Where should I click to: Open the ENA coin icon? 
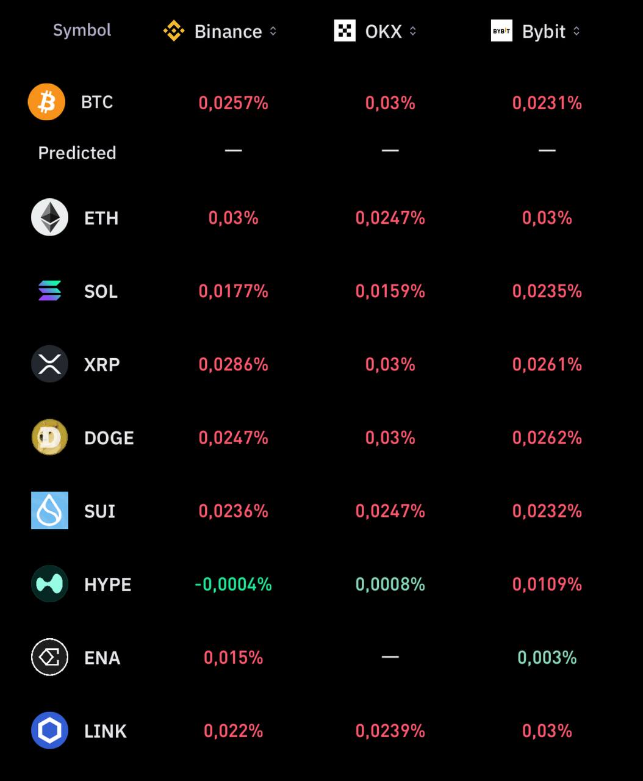pos(49,657)
